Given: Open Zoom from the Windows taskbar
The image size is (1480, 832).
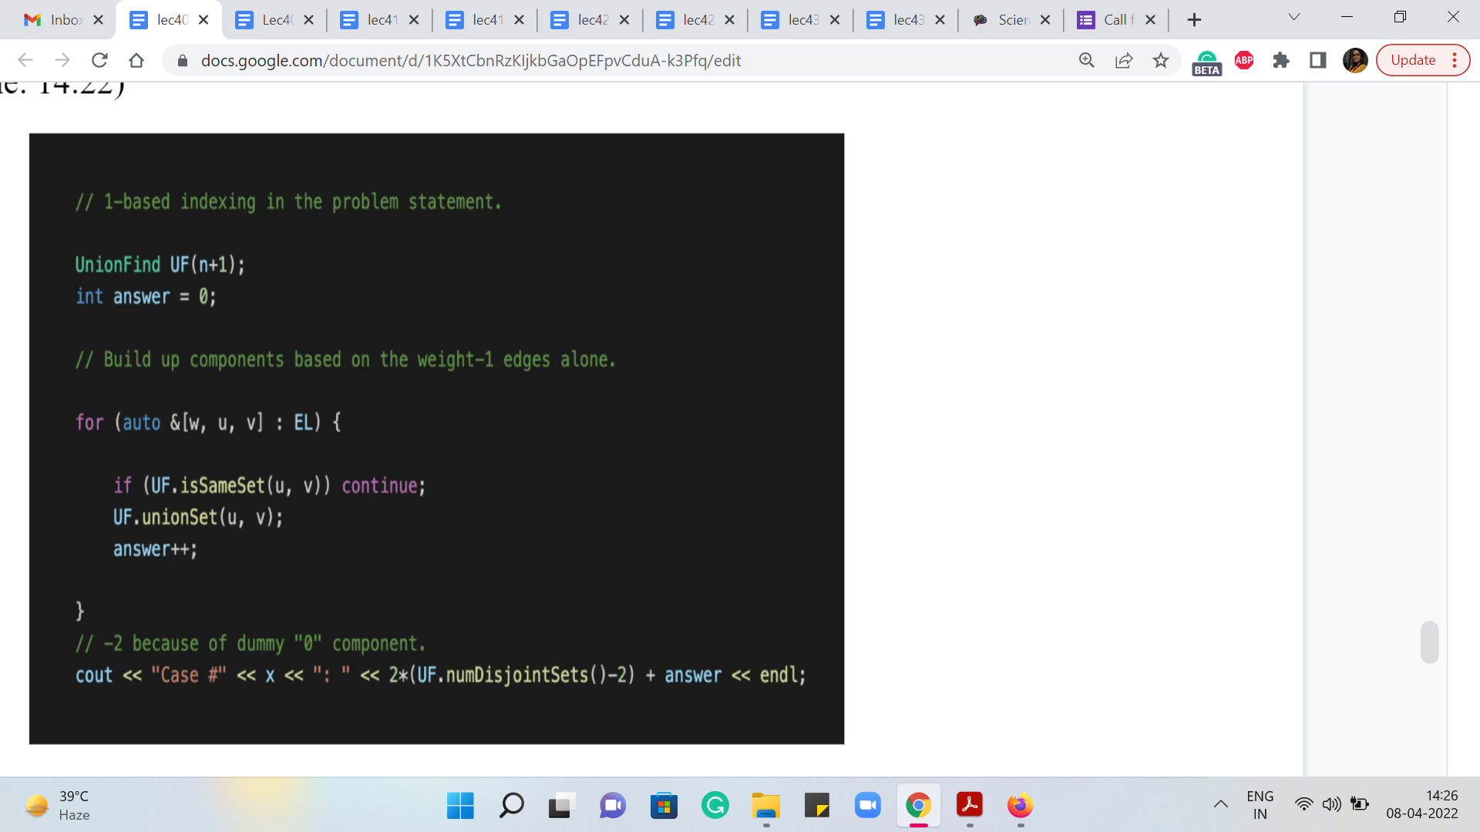Looking at the screenshot, I should (867, 806).
